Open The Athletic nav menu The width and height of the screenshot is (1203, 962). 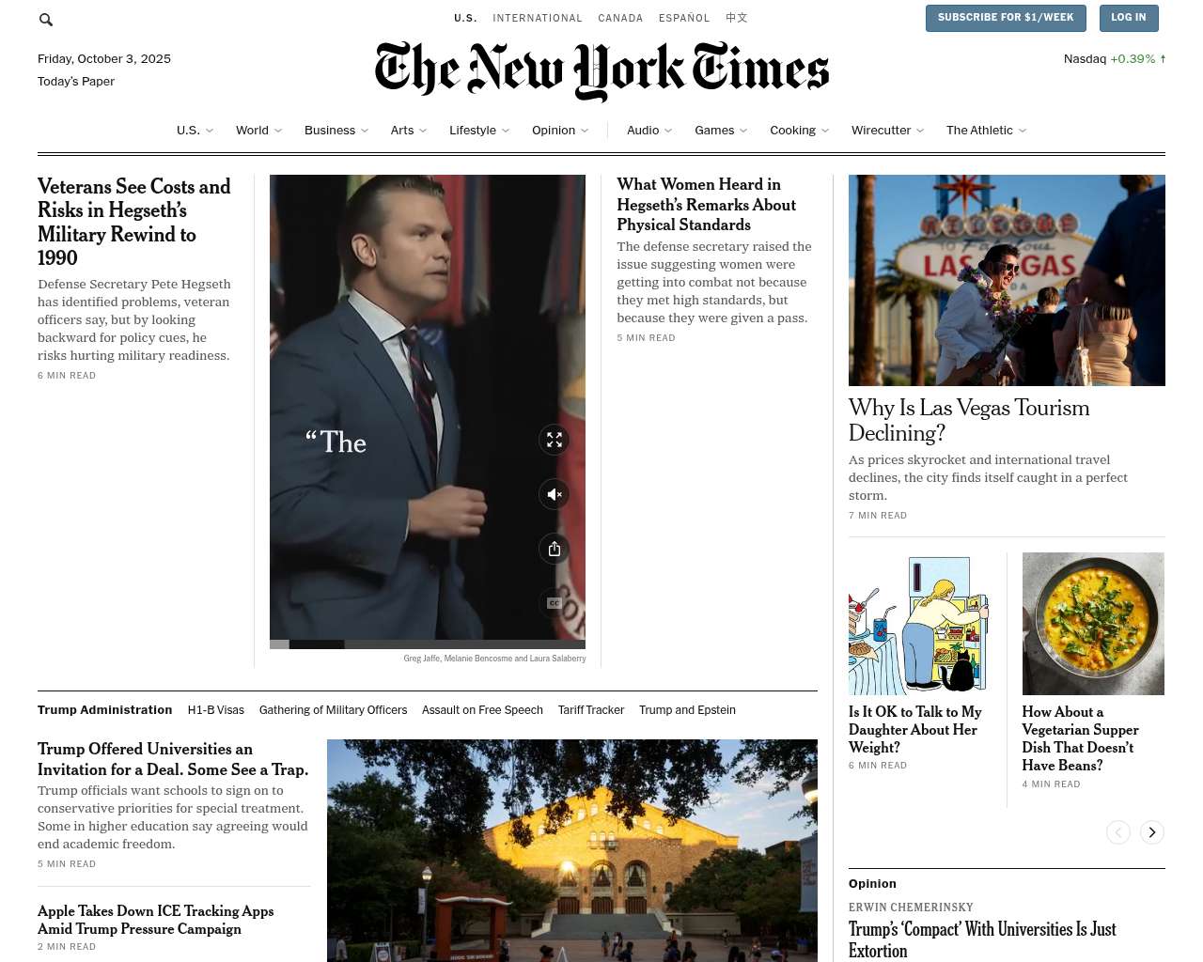point(986,131)
